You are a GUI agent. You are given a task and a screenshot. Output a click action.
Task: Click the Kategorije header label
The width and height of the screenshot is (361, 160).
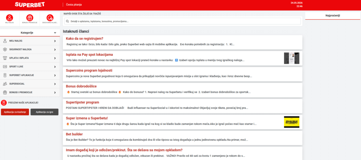[27, 33]
